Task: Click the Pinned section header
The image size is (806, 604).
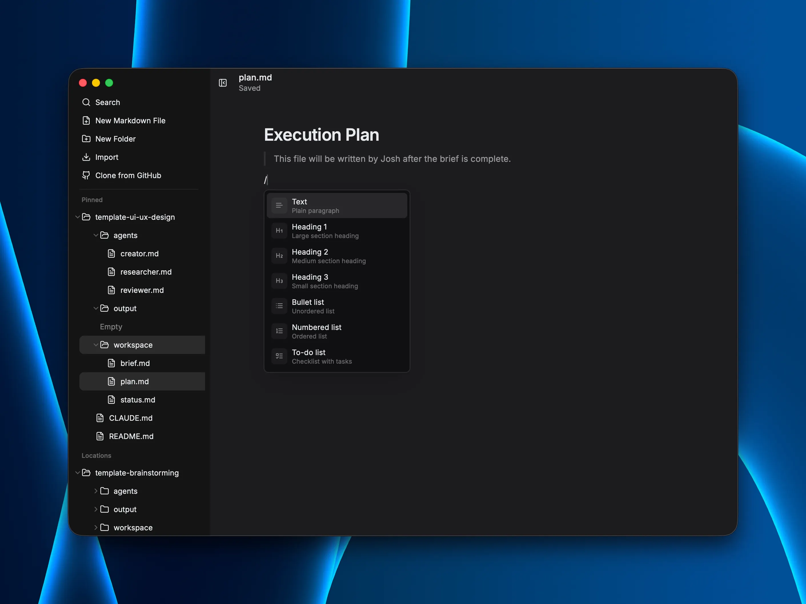Action: (92, 200)
